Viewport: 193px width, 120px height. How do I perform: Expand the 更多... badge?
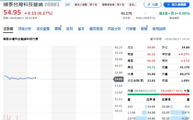pyautogui.click(x=133, y=5)
